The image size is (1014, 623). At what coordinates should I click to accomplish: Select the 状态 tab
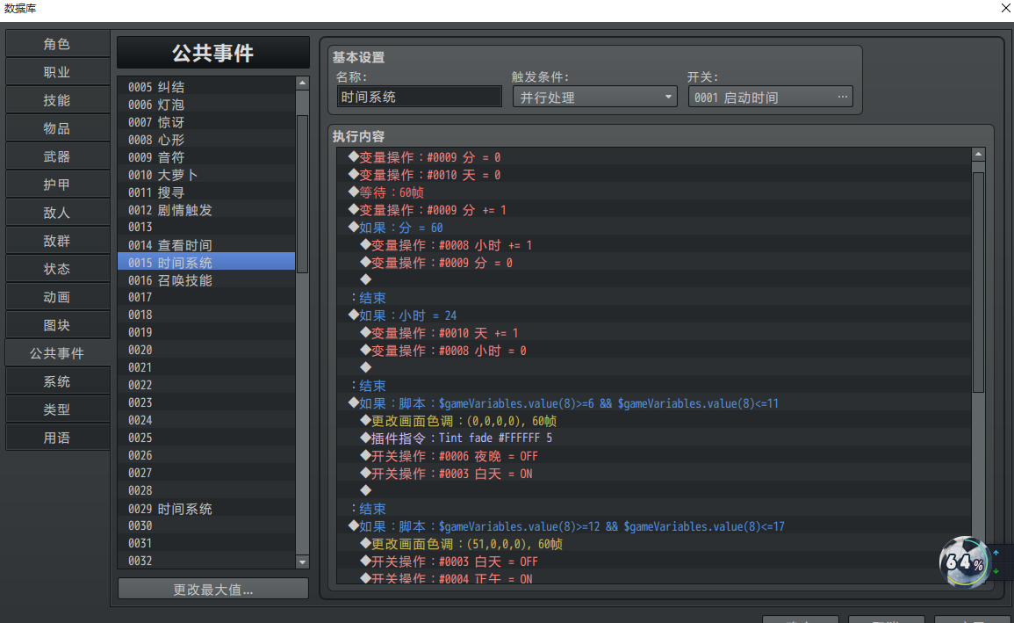tap(58, 269)
